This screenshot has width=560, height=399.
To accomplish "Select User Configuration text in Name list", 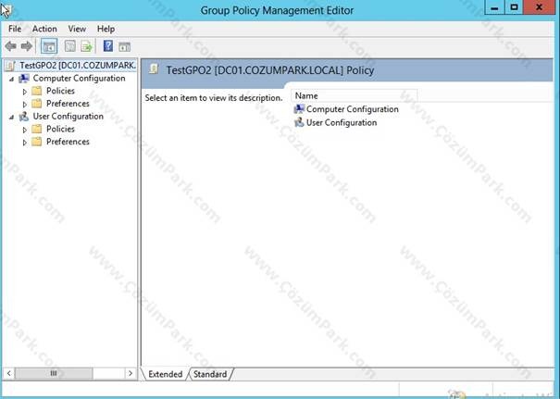I will pyautogui.click(x=342, y=122).
